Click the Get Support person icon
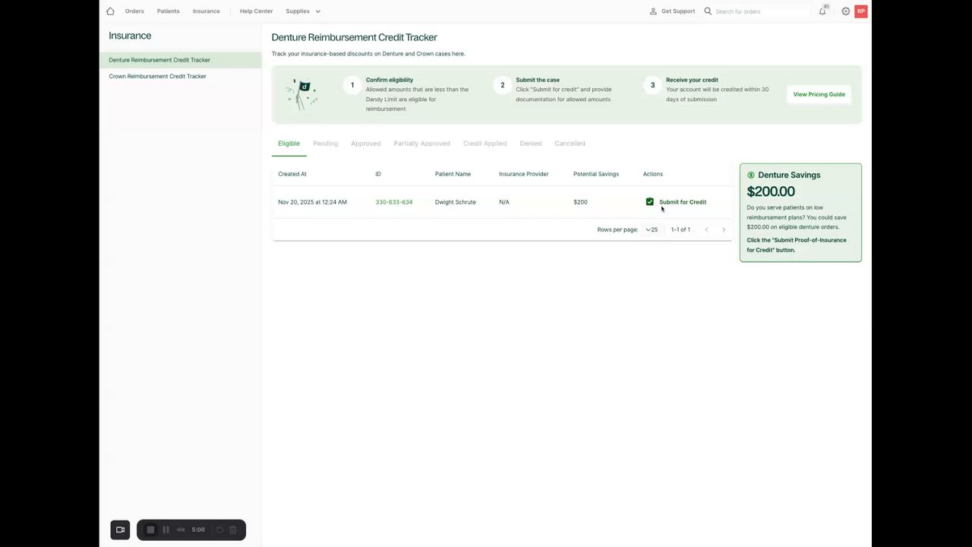972x547 pixels. [653, 11]
